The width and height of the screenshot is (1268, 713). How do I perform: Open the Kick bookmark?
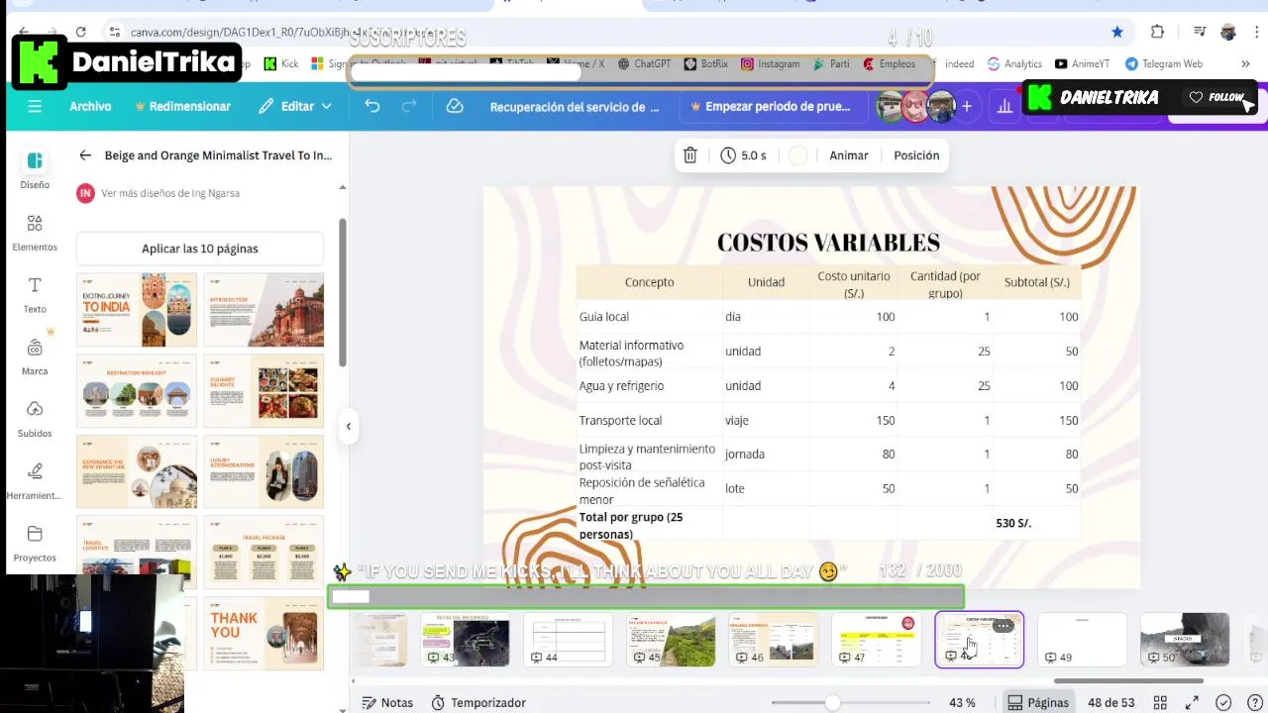(x=281, y=63)
